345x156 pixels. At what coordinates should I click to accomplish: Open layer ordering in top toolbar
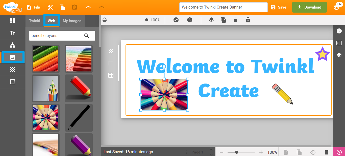pos(211,20)
